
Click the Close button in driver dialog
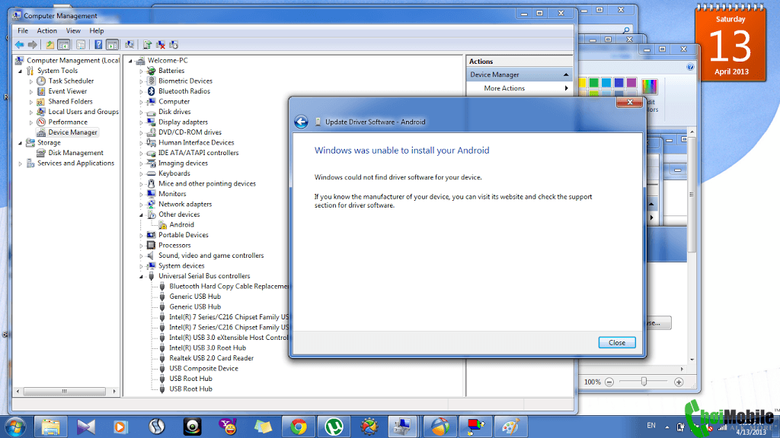(x=616, y=343)
